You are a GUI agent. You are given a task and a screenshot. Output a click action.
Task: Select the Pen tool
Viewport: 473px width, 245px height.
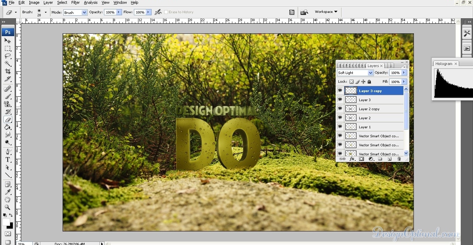coord(8,152)
